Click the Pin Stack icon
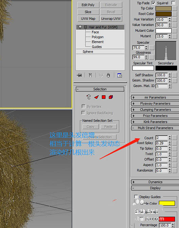 coord(79,75)
